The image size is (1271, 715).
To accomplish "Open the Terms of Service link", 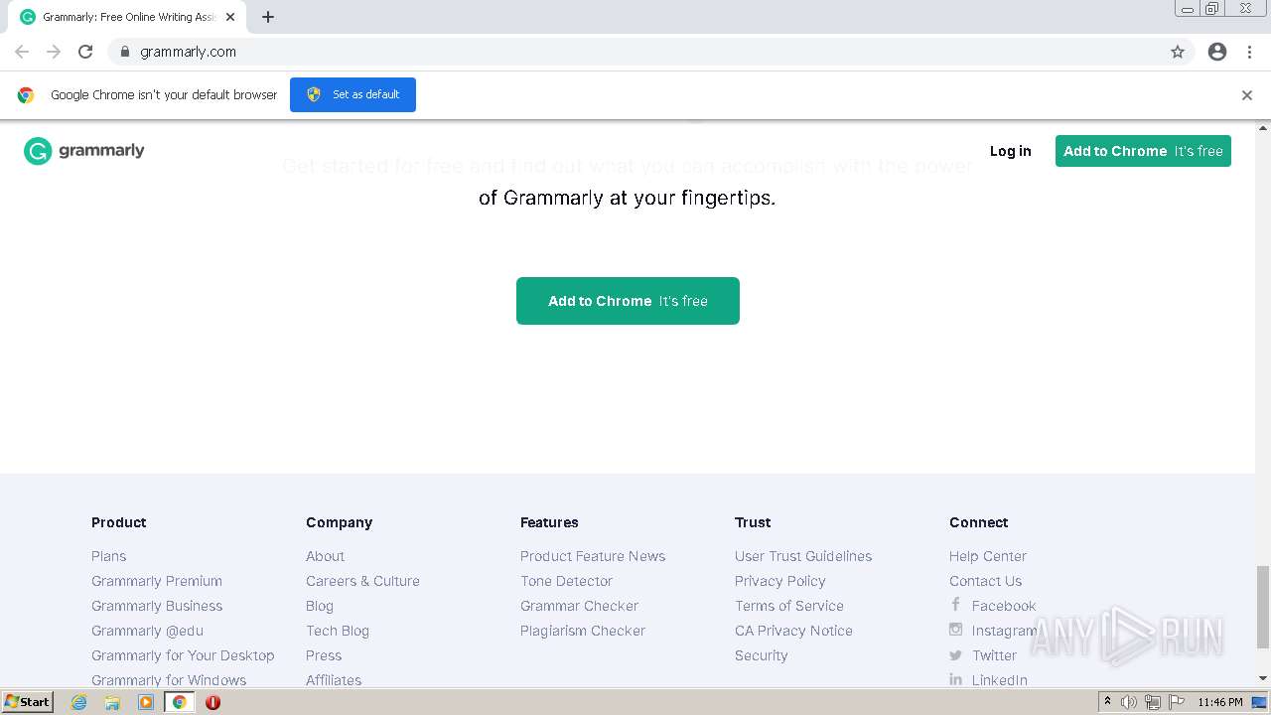I will [789, 606].
